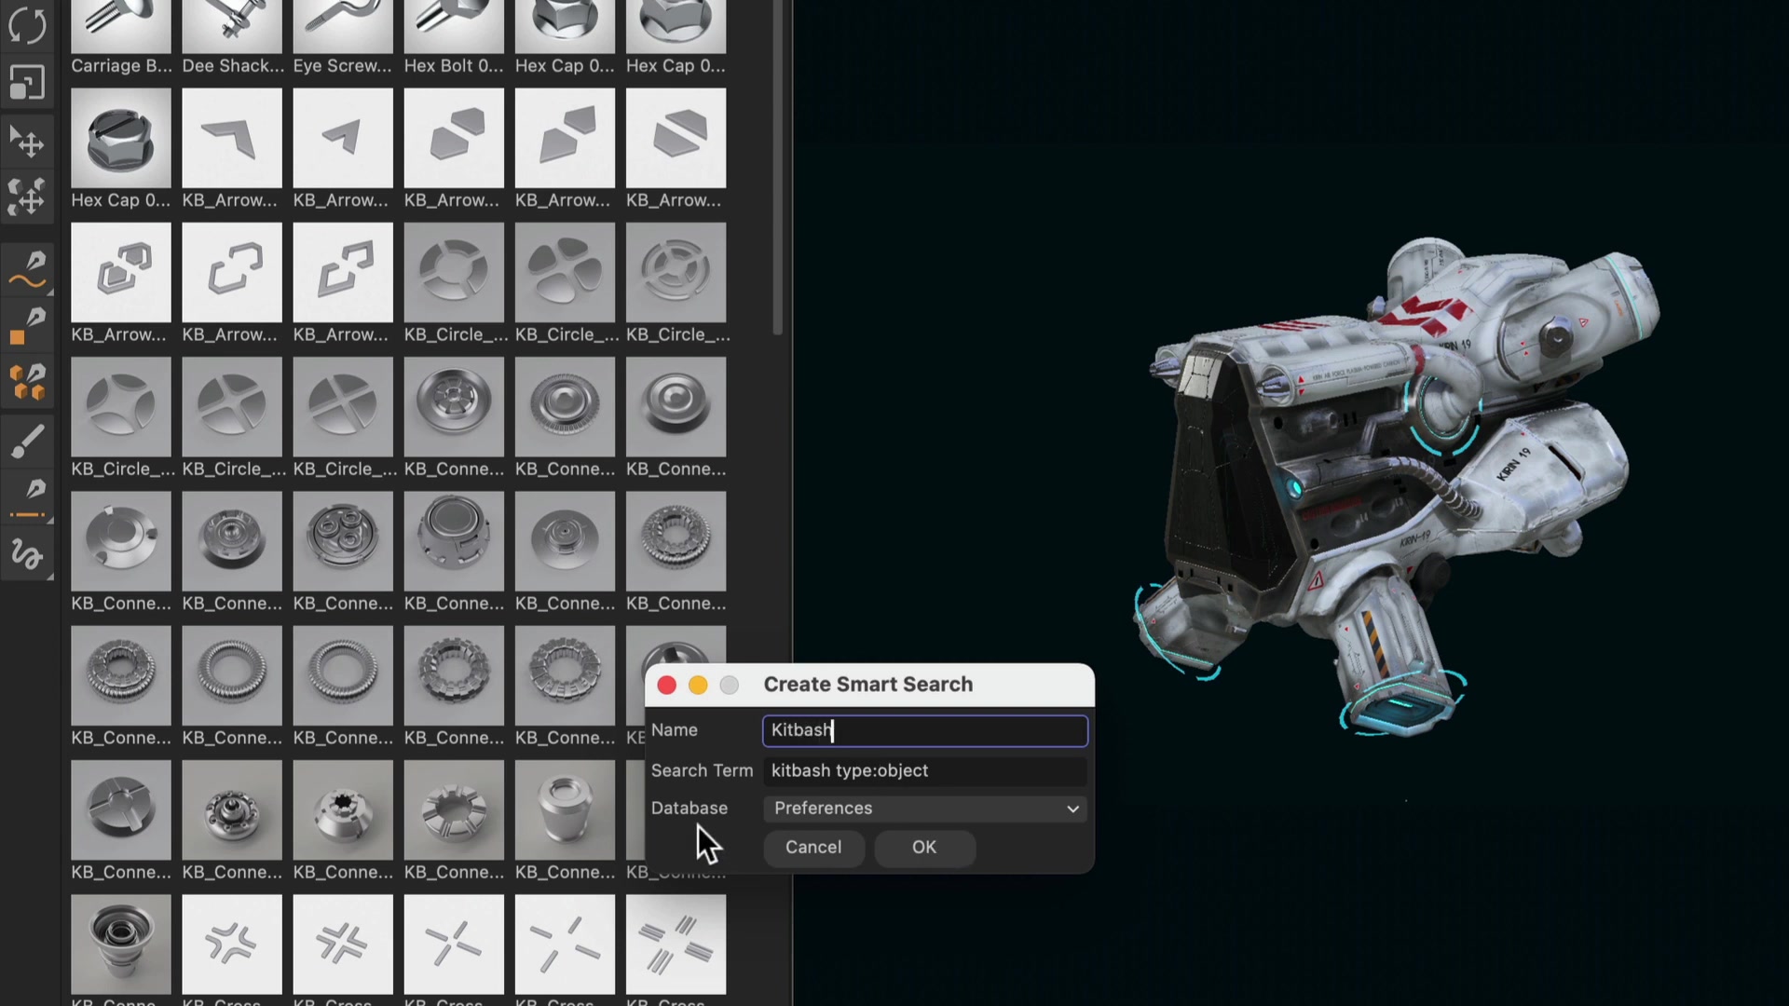Select the Carriage Bolt thumbnail
This screenshot has height=1006, width=1789.
120,23
